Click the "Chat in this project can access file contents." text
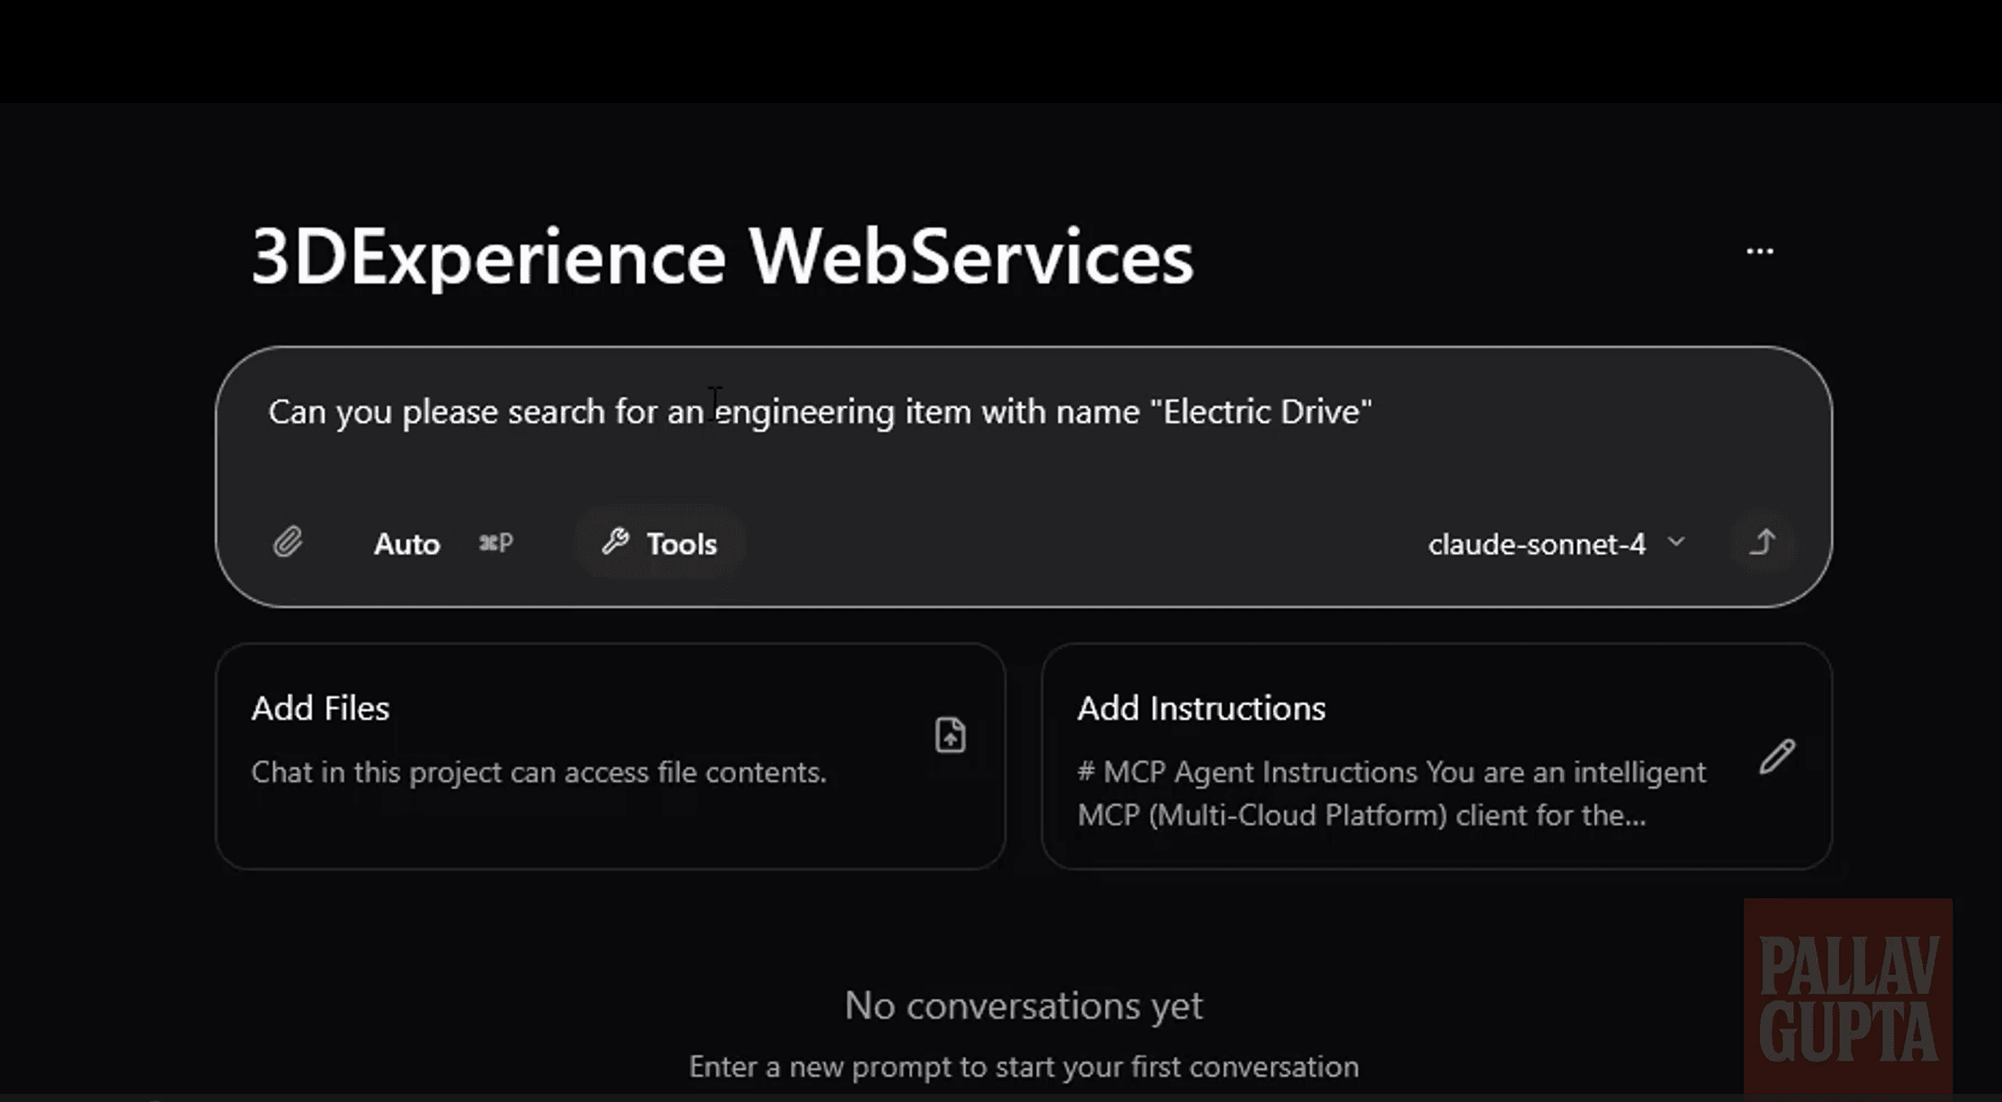Image resolution: width=2002 pixels, height=1102 pixels. tap(539, 772)
